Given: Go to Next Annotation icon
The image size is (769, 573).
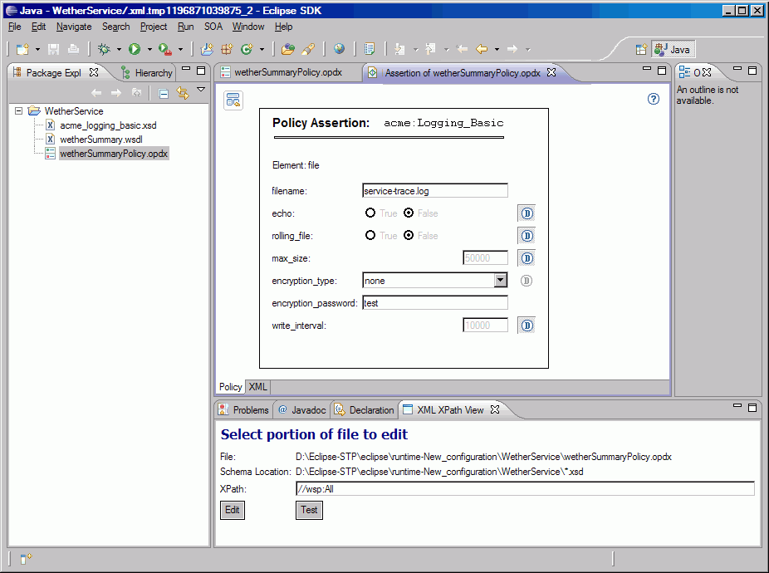Looking at the screenshot, I should (400, 49).
